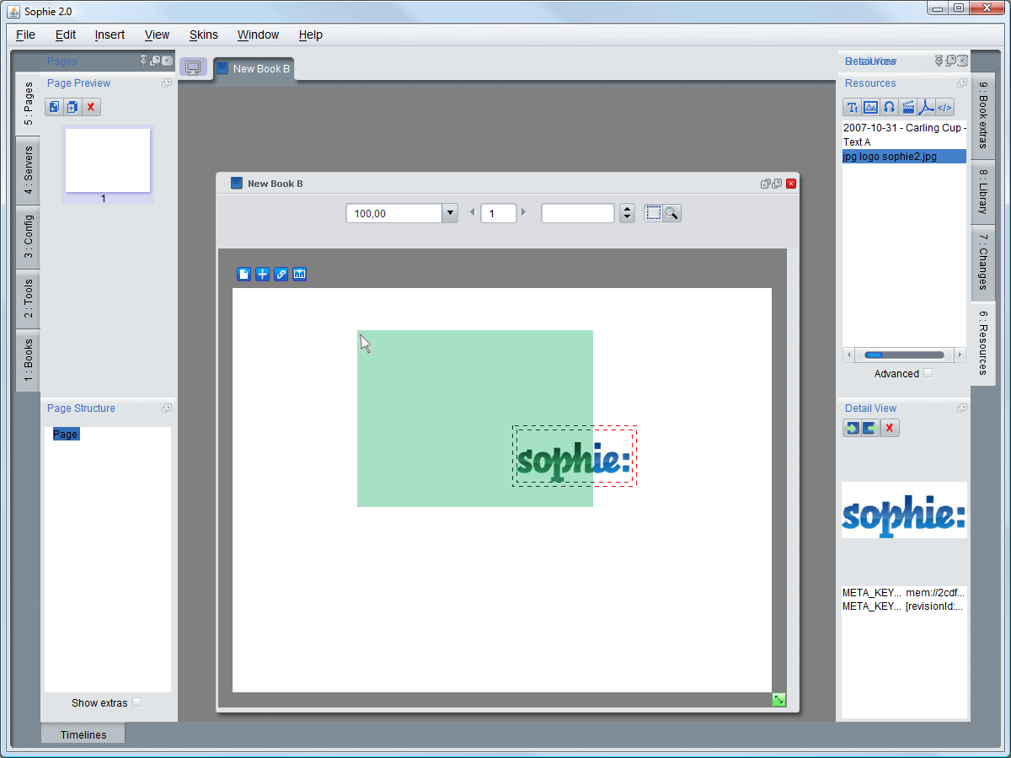This screenshot has width=1011, height=758.
Task: Switch to the 2 : Tools side tab
Action: point(28,299)
